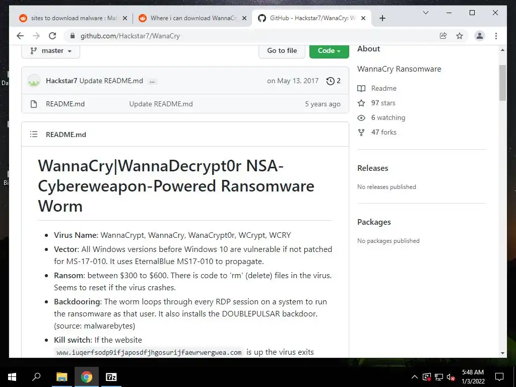Click '5 years ago' timestamp
516x387 pixels.
coord(323,104)
